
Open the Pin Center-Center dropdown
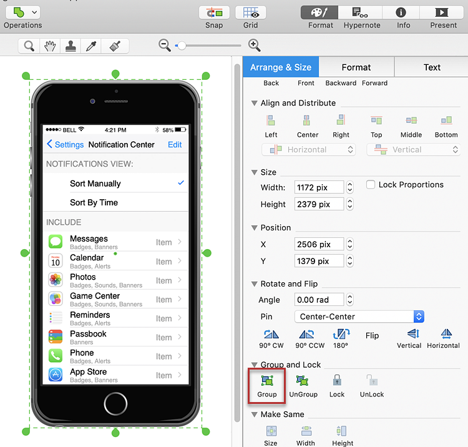click(x=359, y=317)
